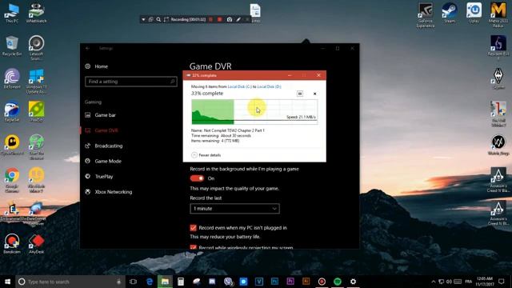Screen dimensions: 512x288
Task: Open Task View on taskbar
Action: (x=133, y=282)
